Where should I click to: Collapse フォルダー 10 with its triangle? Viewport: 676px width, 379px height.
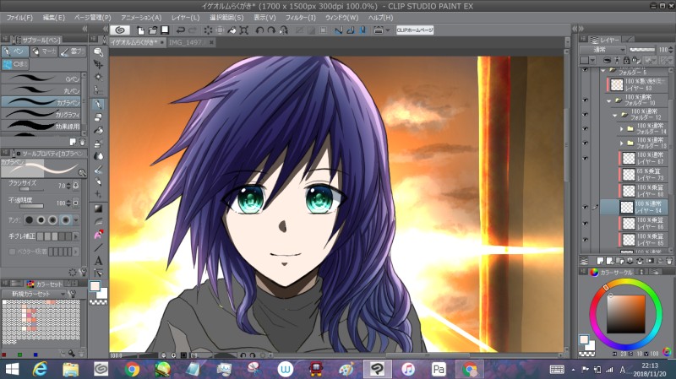pos(609,100)
